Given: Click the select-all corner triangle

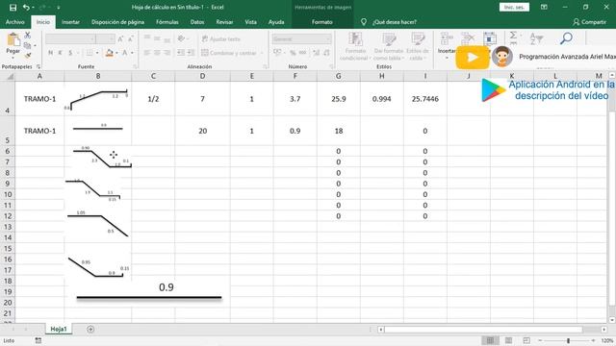Looking at the screenshot, I should [11, 76].
